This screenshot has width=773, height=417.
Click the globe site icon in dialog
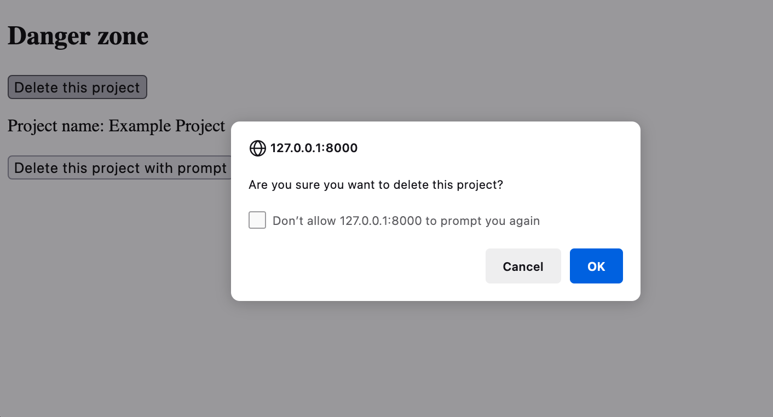point(257,148)
